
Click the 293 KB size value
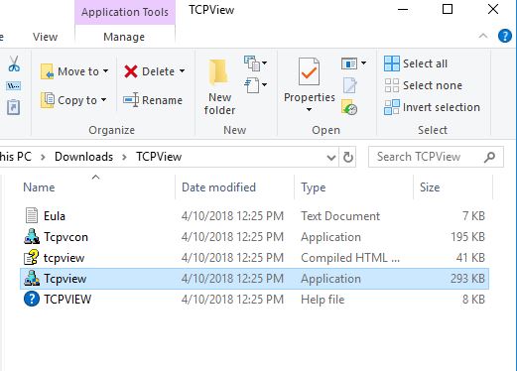467,279
